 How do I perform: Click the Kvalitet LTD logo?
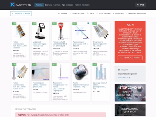(20, 5)
